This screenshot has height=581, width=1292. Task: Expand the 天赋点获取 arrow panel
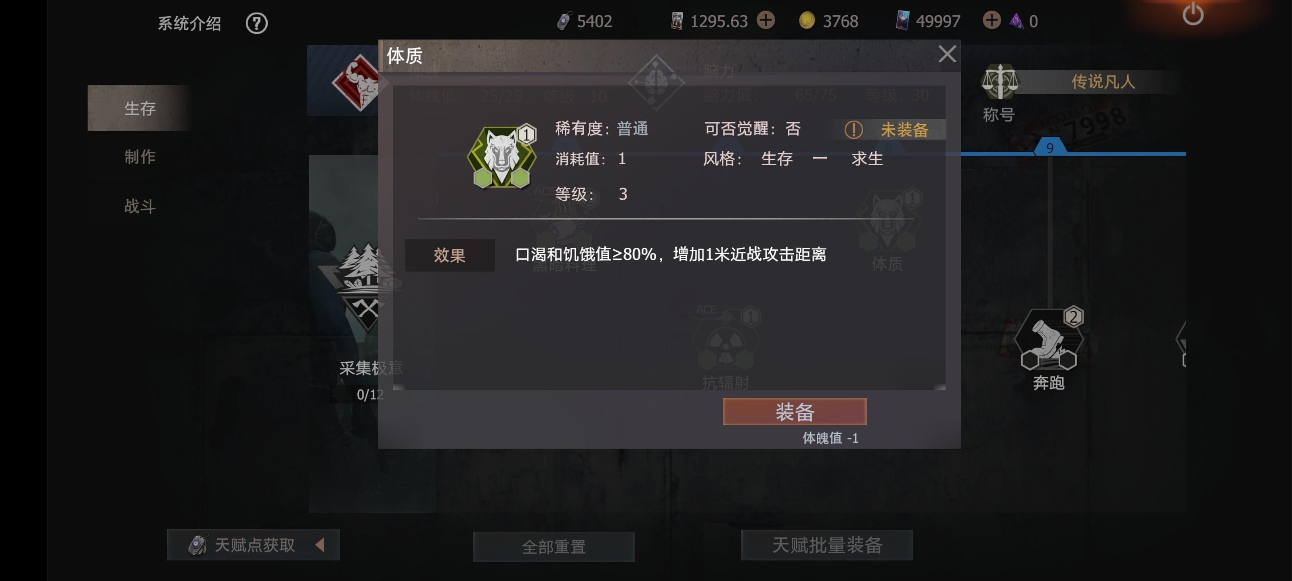pyautogui.click(x=320, y=544)
